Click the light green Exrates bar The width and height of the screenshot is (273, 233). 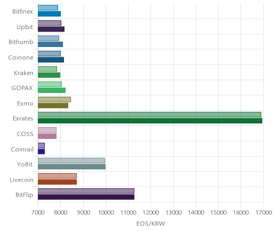coord(149,114)
